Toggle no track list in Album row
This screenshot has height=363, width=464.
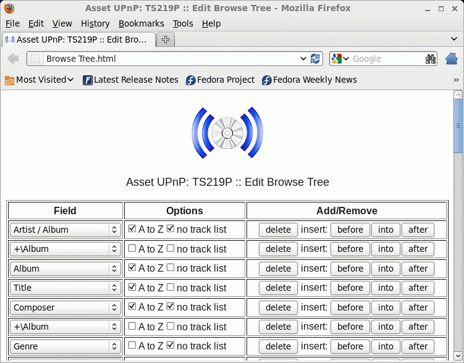pos(170,268)
